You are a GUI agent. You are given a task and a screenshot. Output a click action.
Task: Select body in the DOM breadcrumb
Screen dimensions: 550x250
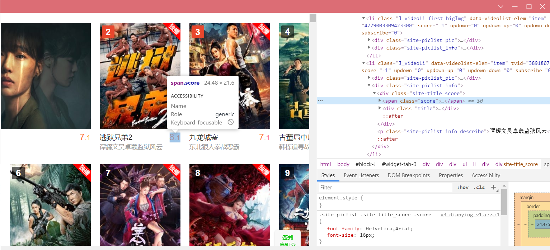coord(343,164)
